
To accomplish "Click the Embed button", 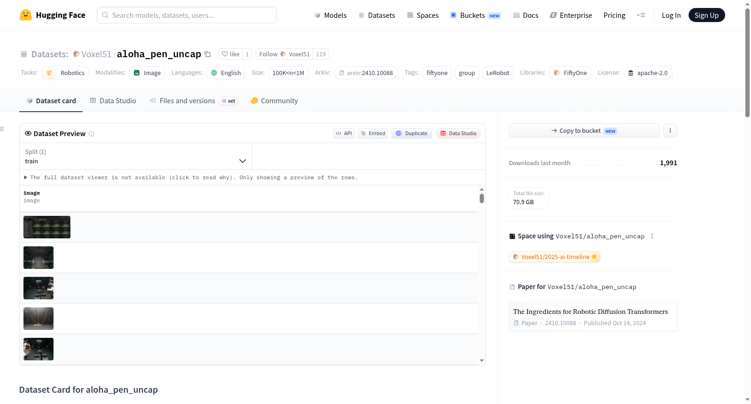I will (373, 133).
